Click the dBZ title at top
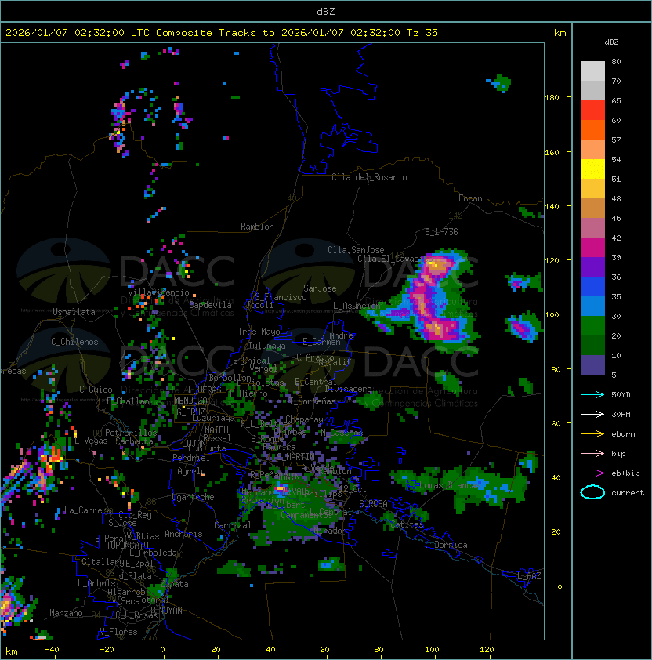The width and height of the screenshot is (652, 660). [x=326, y=12]
